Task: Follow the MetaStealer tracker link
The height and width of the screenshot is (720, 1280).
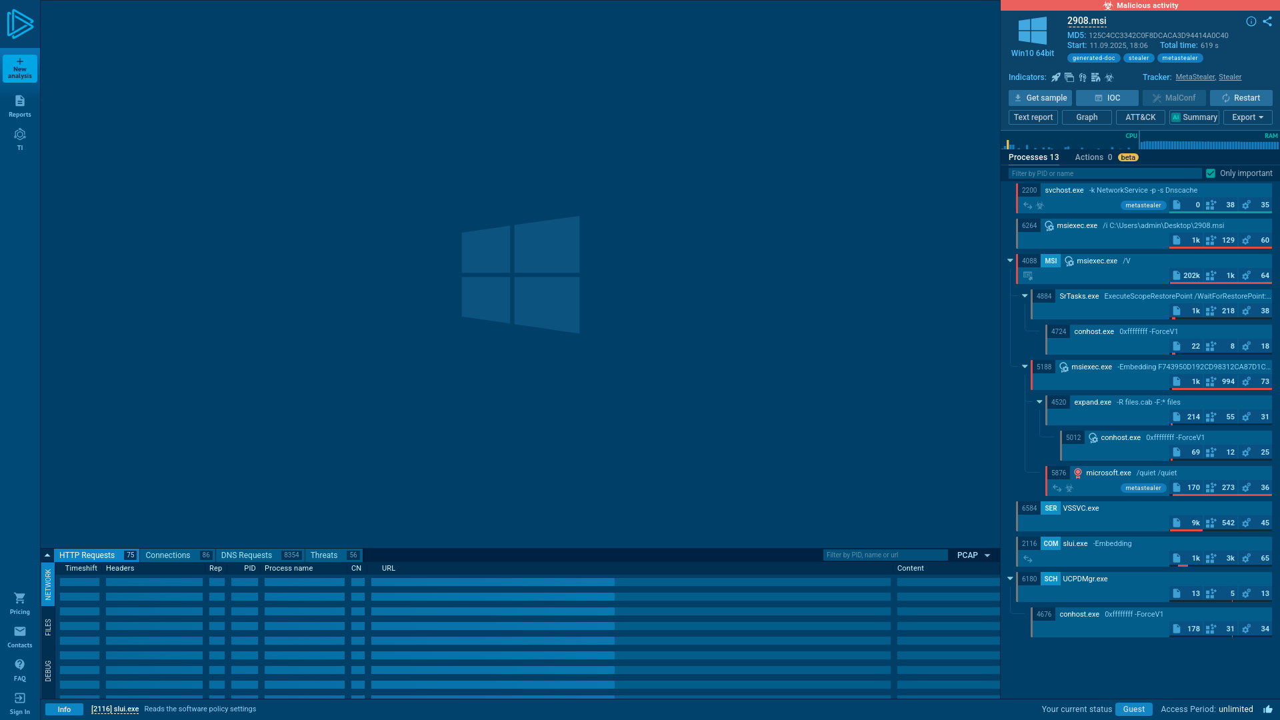Action: coord(1195,77)
